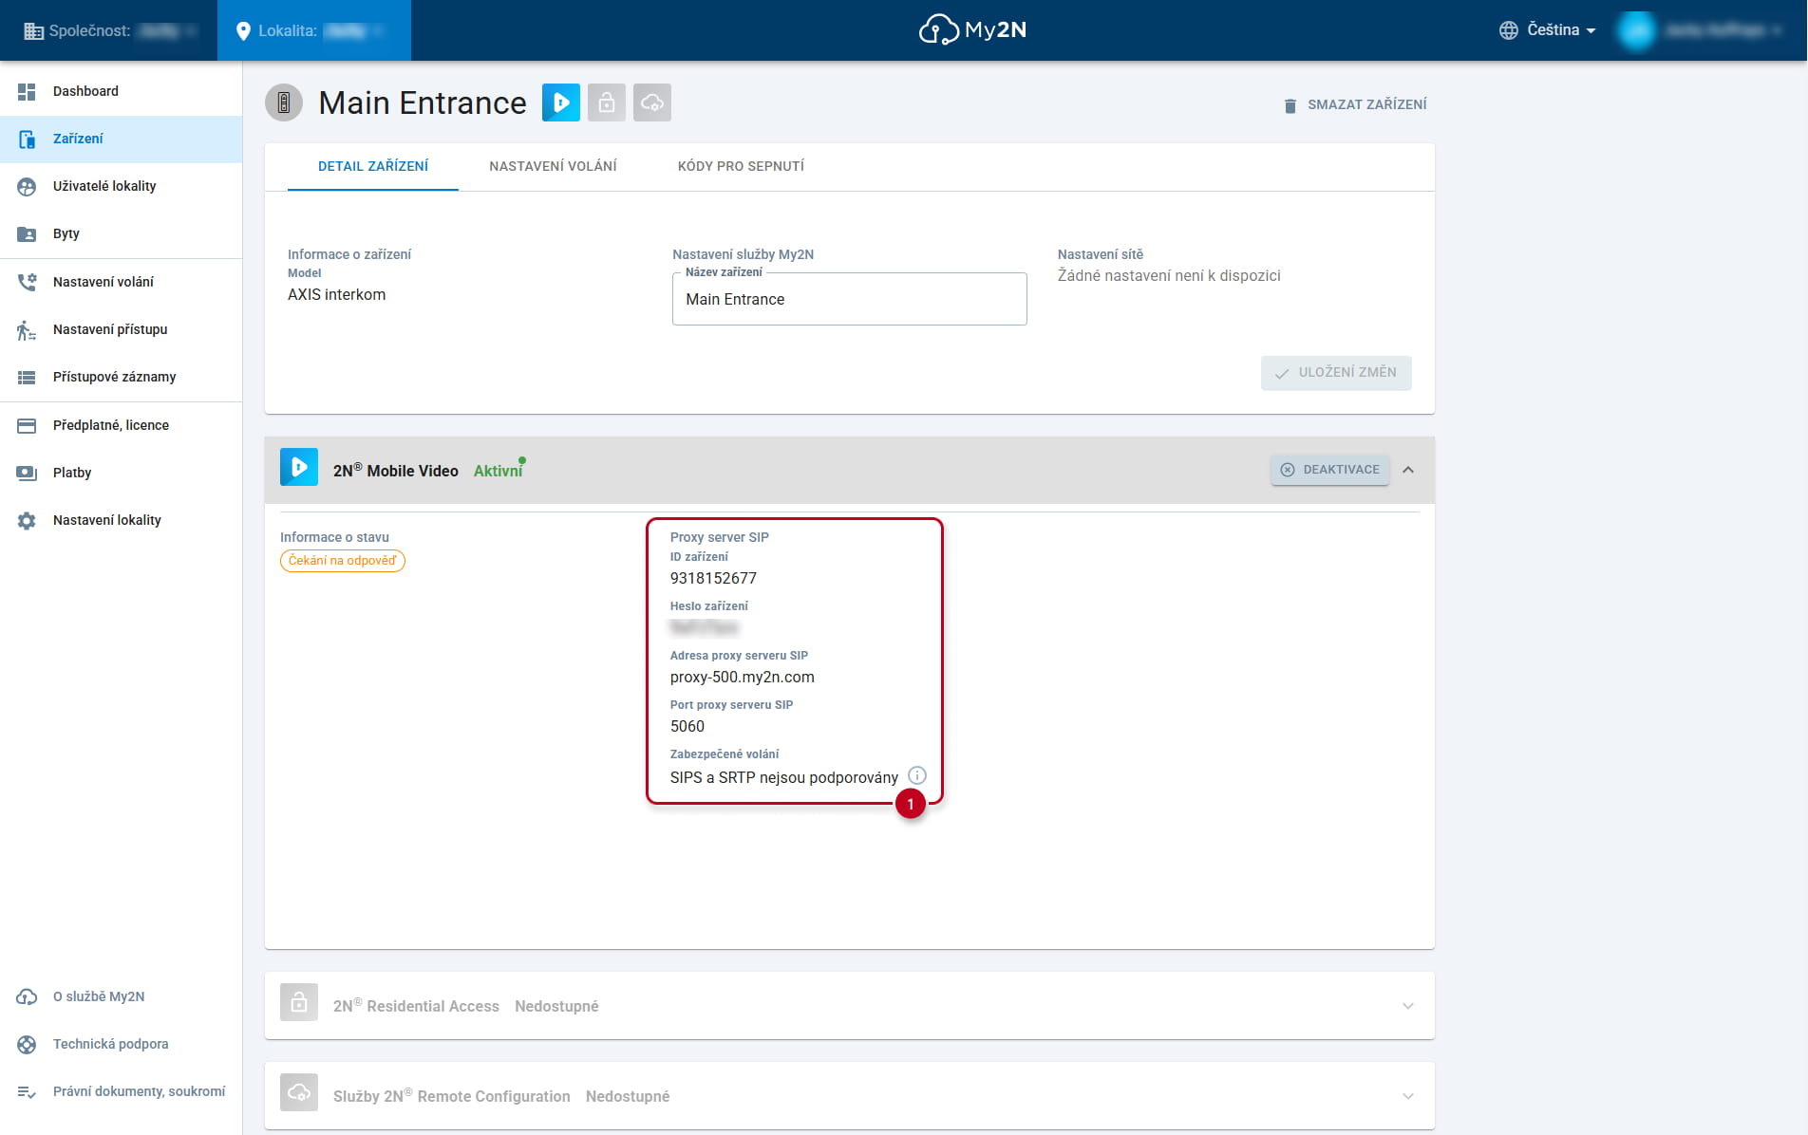This screenshot has height=1135, width=1808.
Task: Open O službě My2N link
Action: (121, 996)
